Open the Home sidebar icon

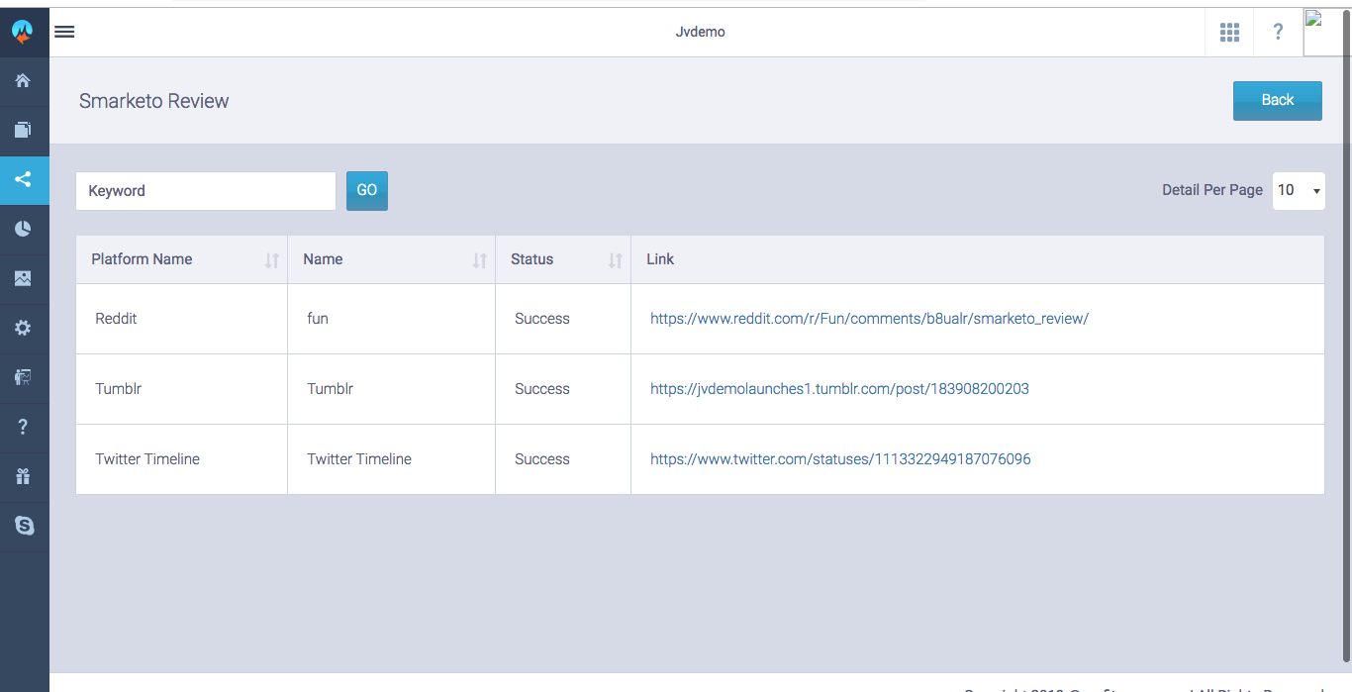click(23, 81)
